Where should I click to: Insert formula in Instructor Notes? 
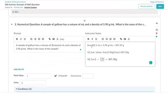tap(129, 39)
